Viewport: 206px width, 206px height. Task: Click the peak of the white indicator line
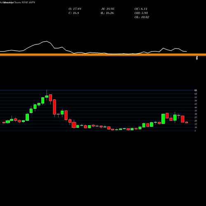pos(47,41)
